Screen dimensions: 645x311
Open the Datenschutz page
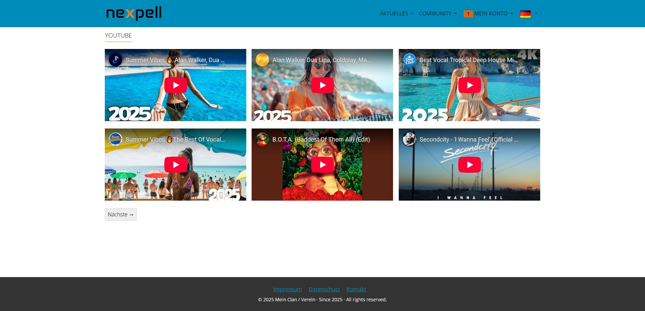click(324, 289)
